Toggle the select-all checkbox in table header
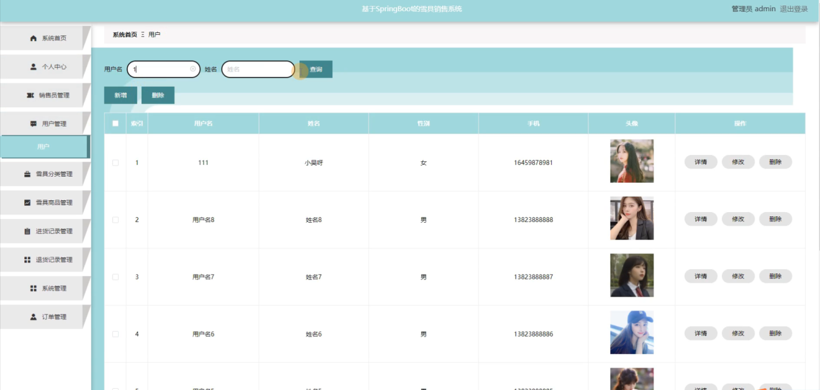The image size is (820, 390). point(116,123)
